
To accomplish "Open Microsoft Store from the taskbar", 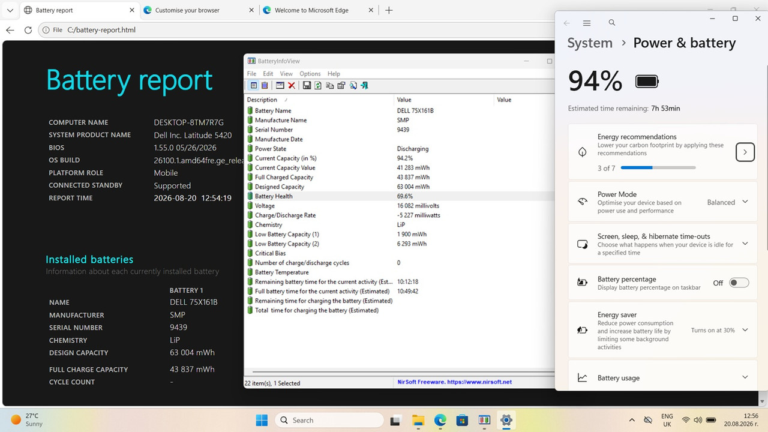I will [x=462, y=420].
